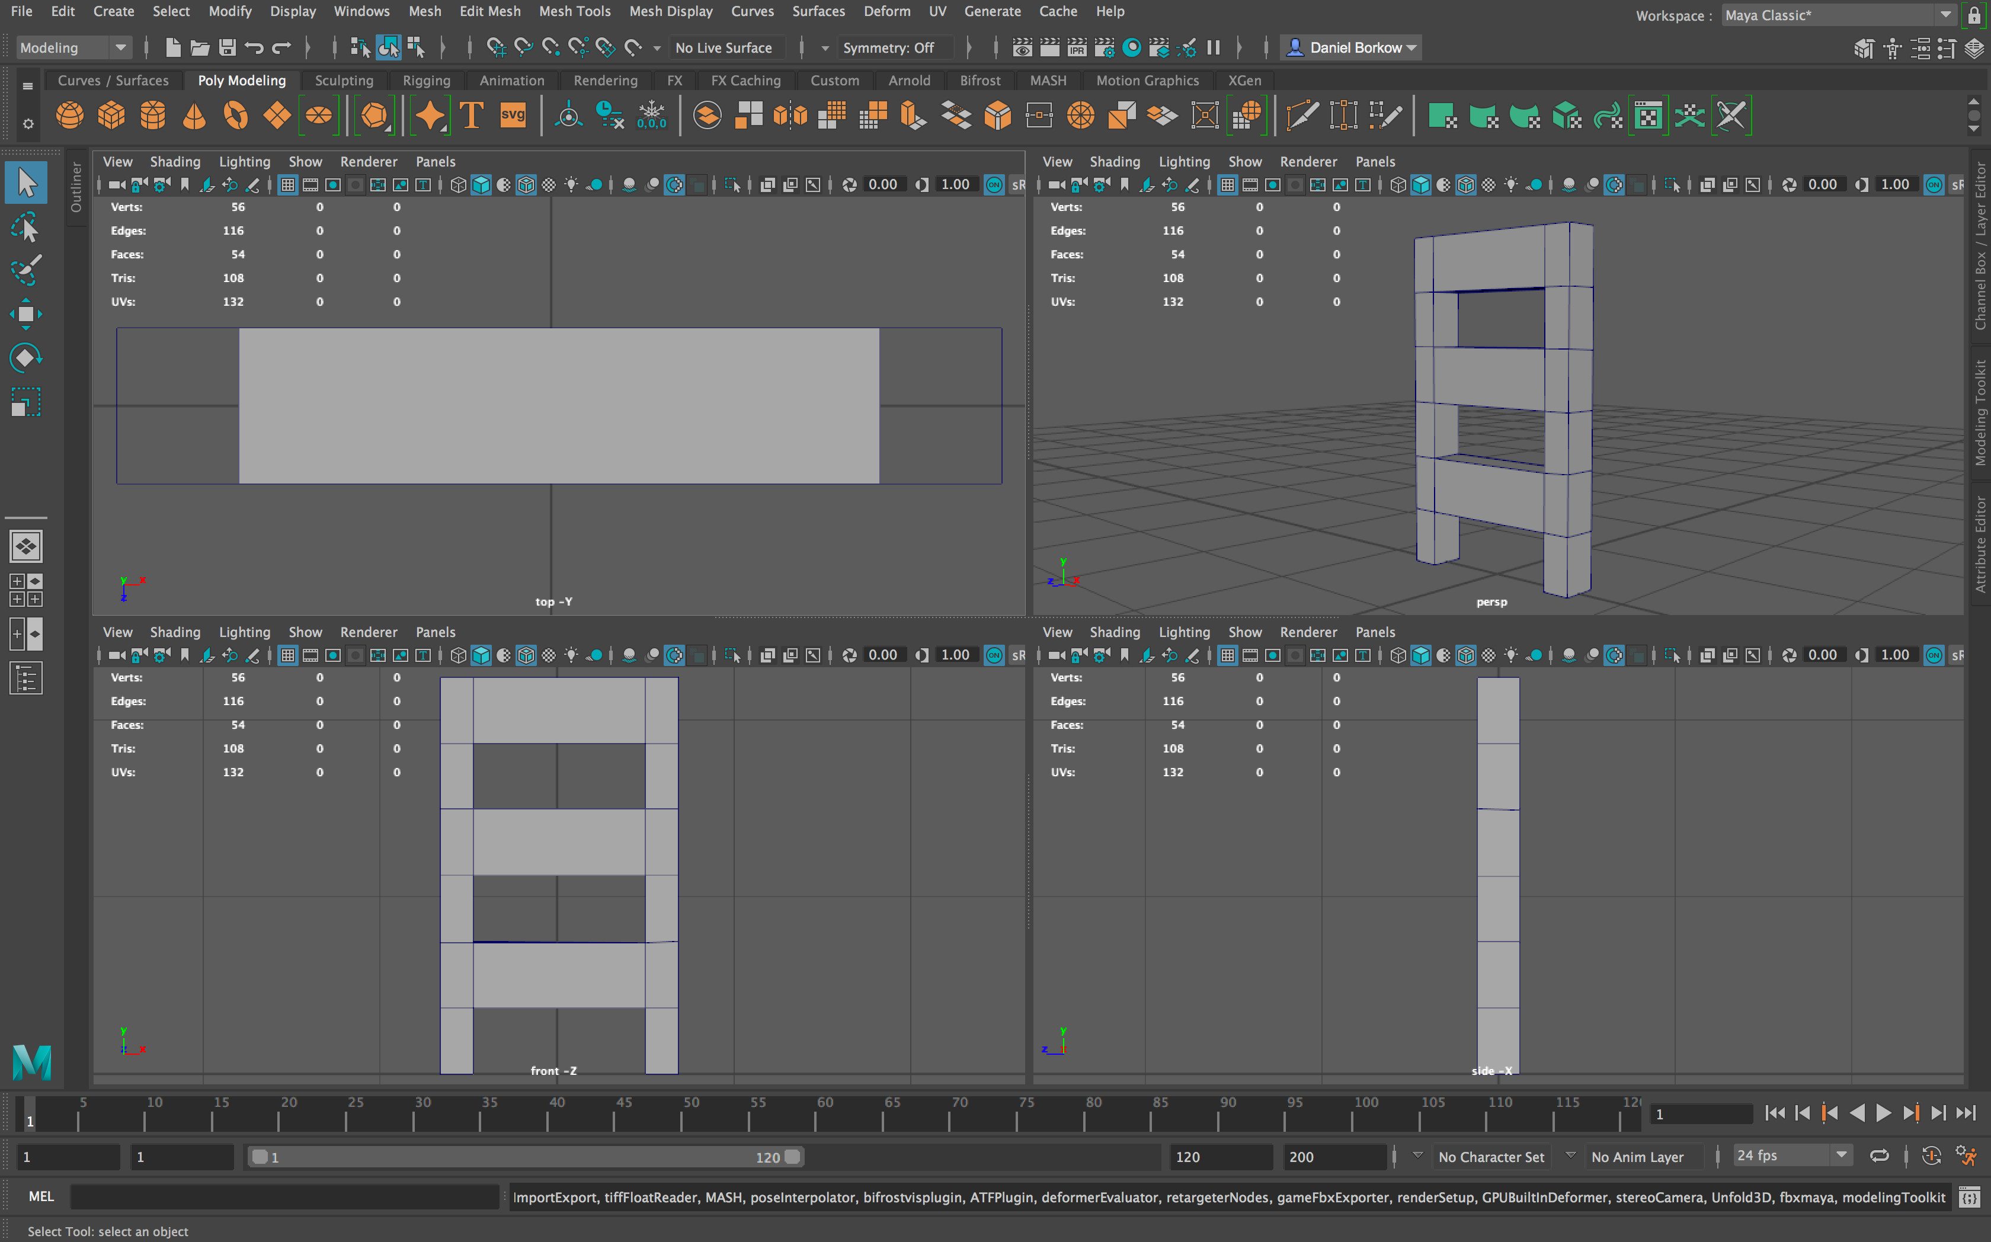Open the Outliner side tab
This screenshot has width=1991, height=1242.
[76, 187]
